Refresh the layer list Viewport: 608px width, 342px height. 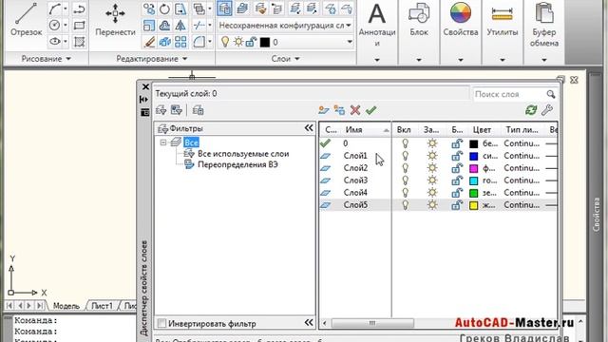tap(531, 110)
